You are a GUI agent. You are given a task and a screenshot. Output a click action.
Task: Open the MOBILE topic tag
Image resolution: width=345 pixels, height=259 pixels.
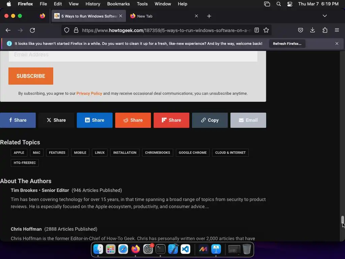pos(80,153)
